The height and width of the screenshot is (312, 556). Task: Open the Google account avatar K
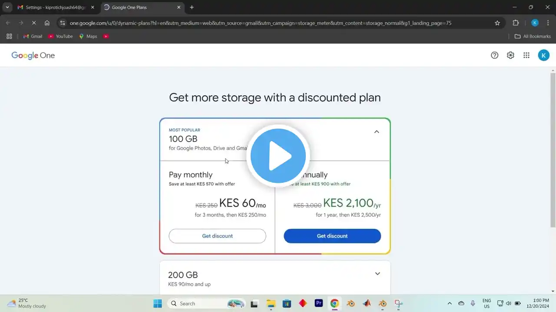pos(543,55)
